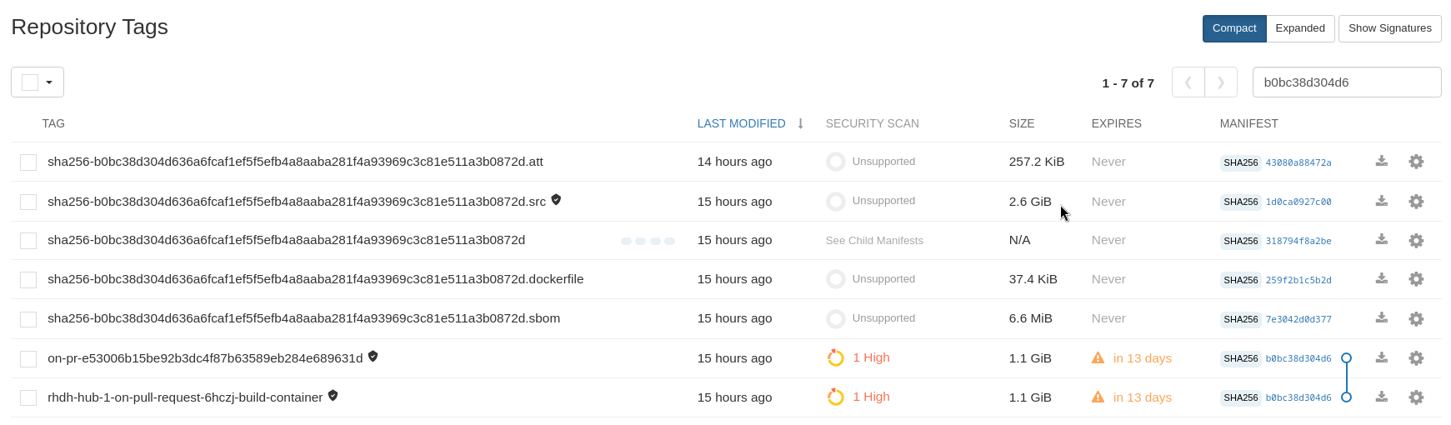Switch to Expanded view

click(x=1299, y=28)
